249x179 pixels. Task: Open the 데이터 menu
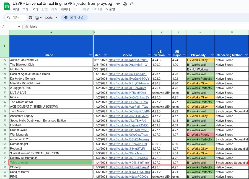(66, 9)
